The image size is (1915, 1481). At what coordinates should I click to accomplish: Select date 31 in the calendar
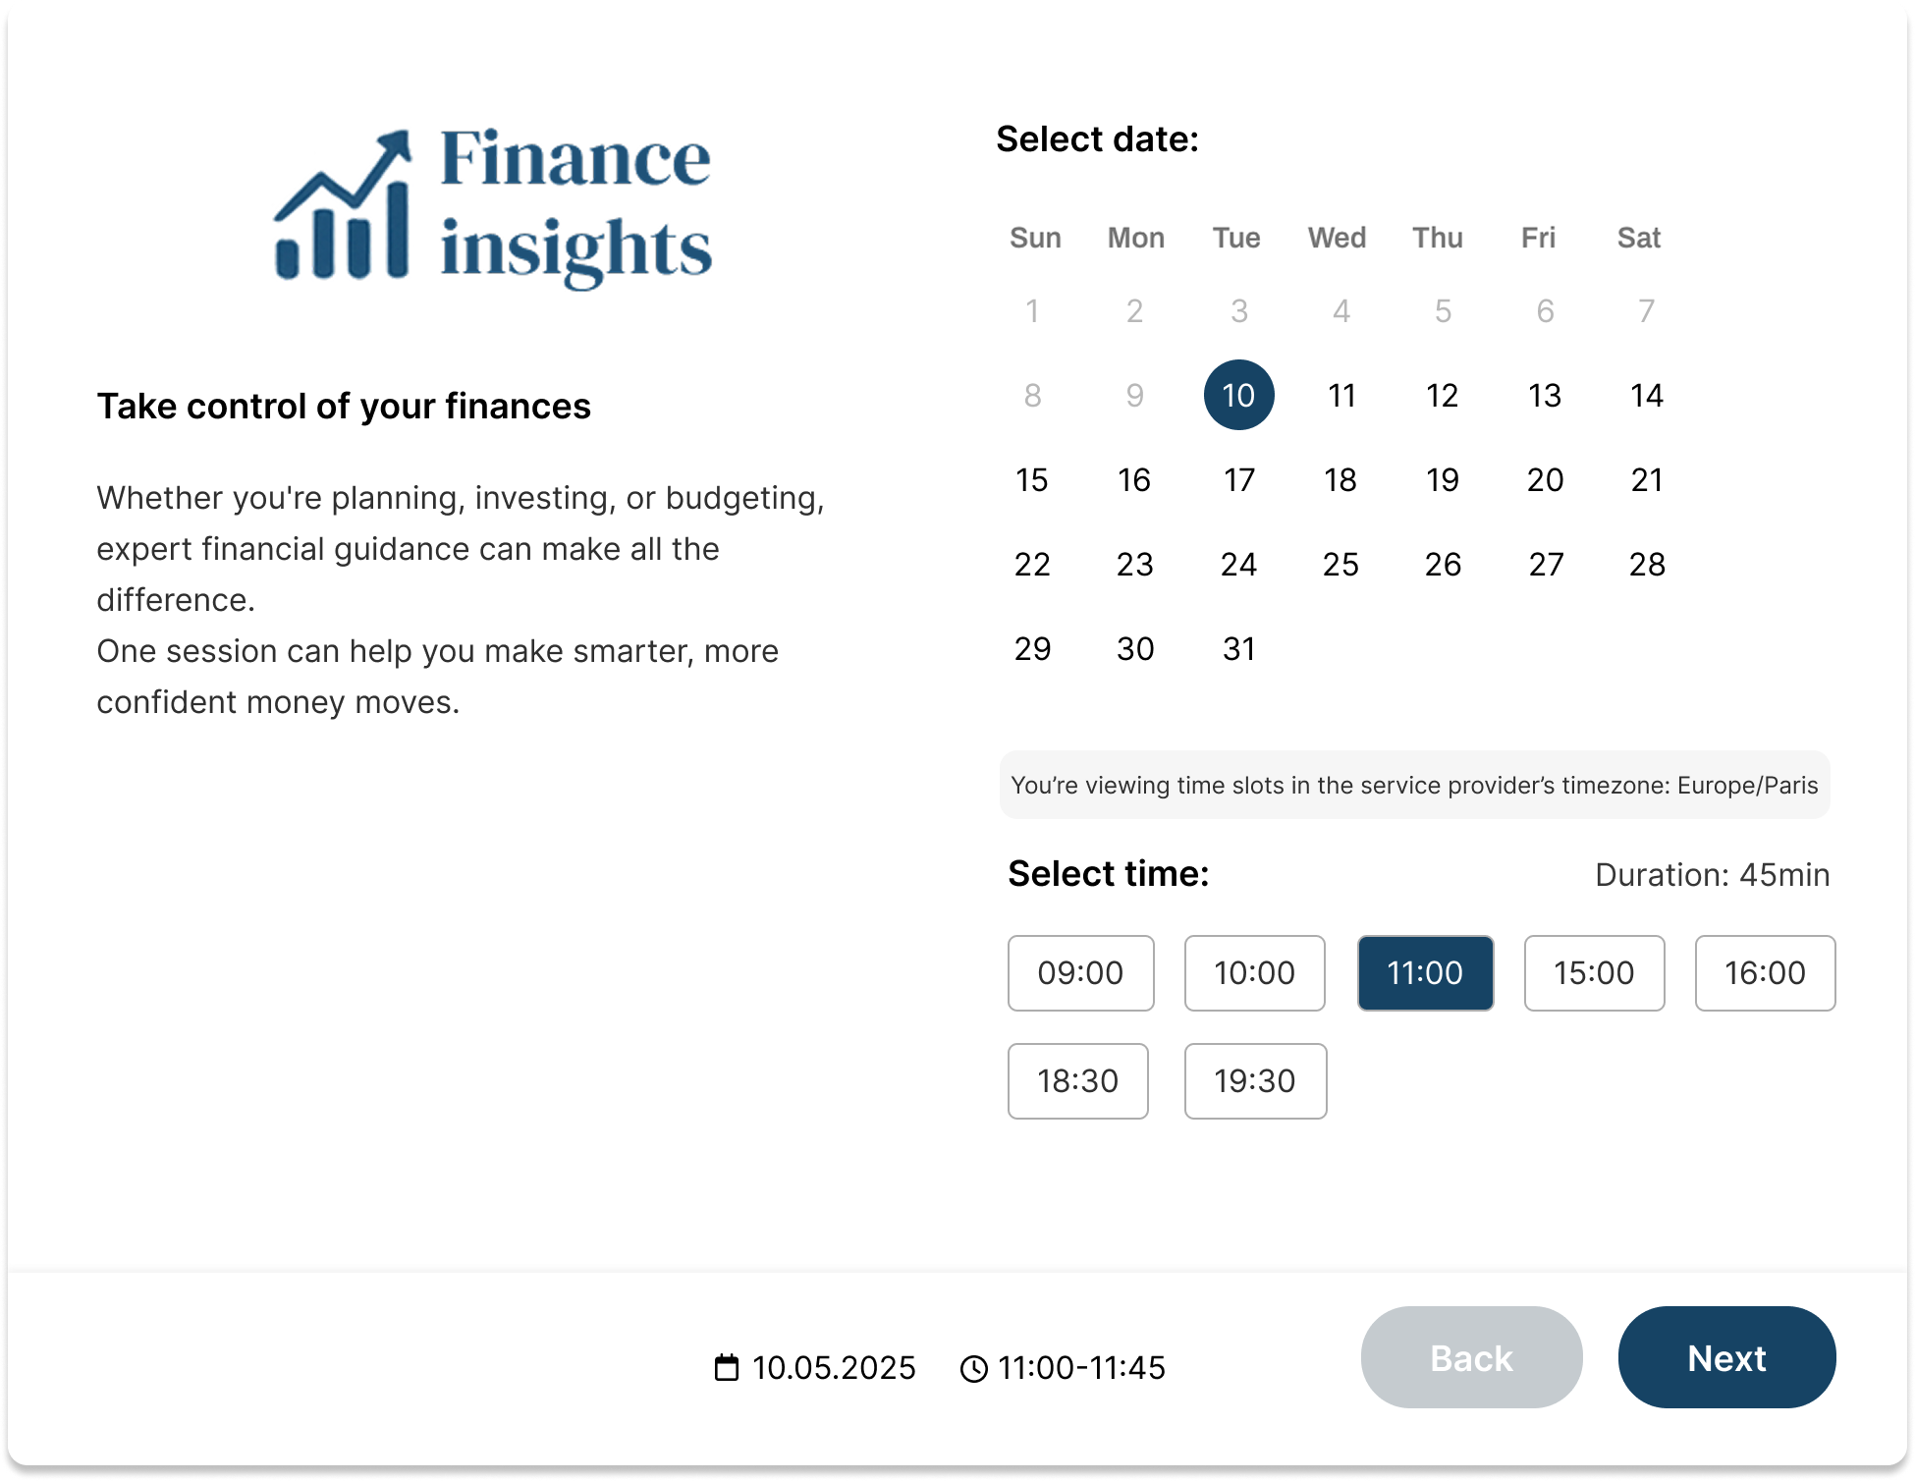tap(1239, 648)
